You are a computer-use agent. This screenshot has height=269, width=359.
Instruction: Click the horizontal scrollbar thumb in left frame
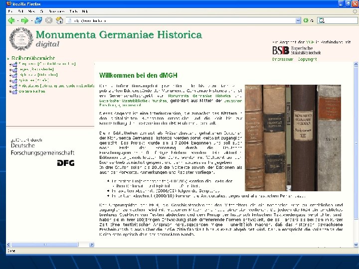[x=45, y=245]
